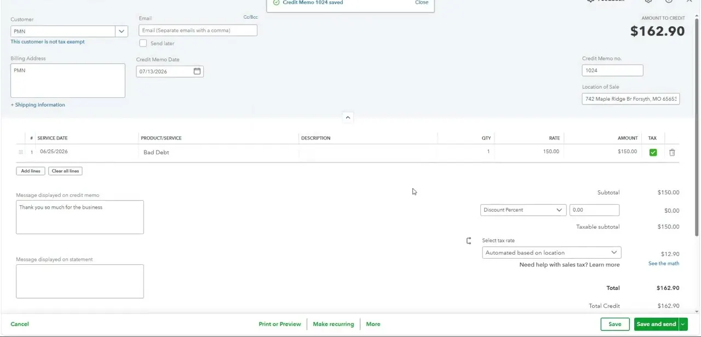Viewport: 701px width, 337px height.
Task: Click the Cc/Bcc link above Email
Action: click(250, 18)
